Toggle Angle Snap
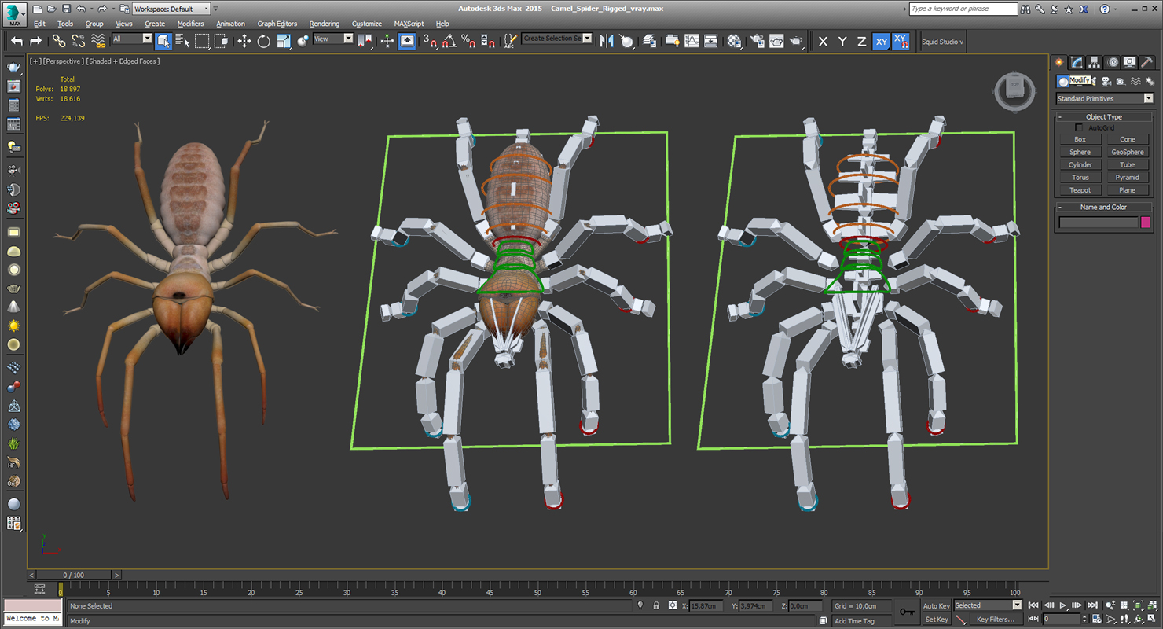This screenshot has height=629, width=1163. pos(449,41)
